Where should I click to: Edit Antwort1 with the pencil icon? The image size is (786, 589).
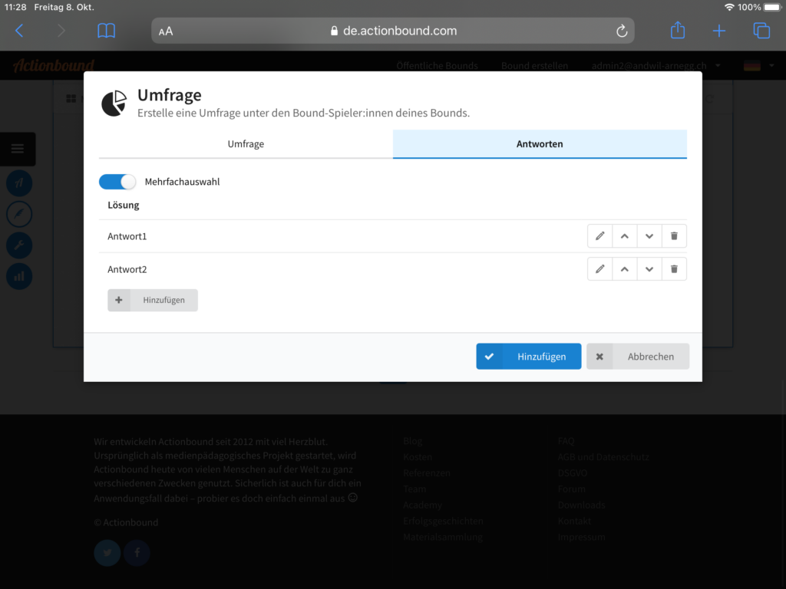600,236
